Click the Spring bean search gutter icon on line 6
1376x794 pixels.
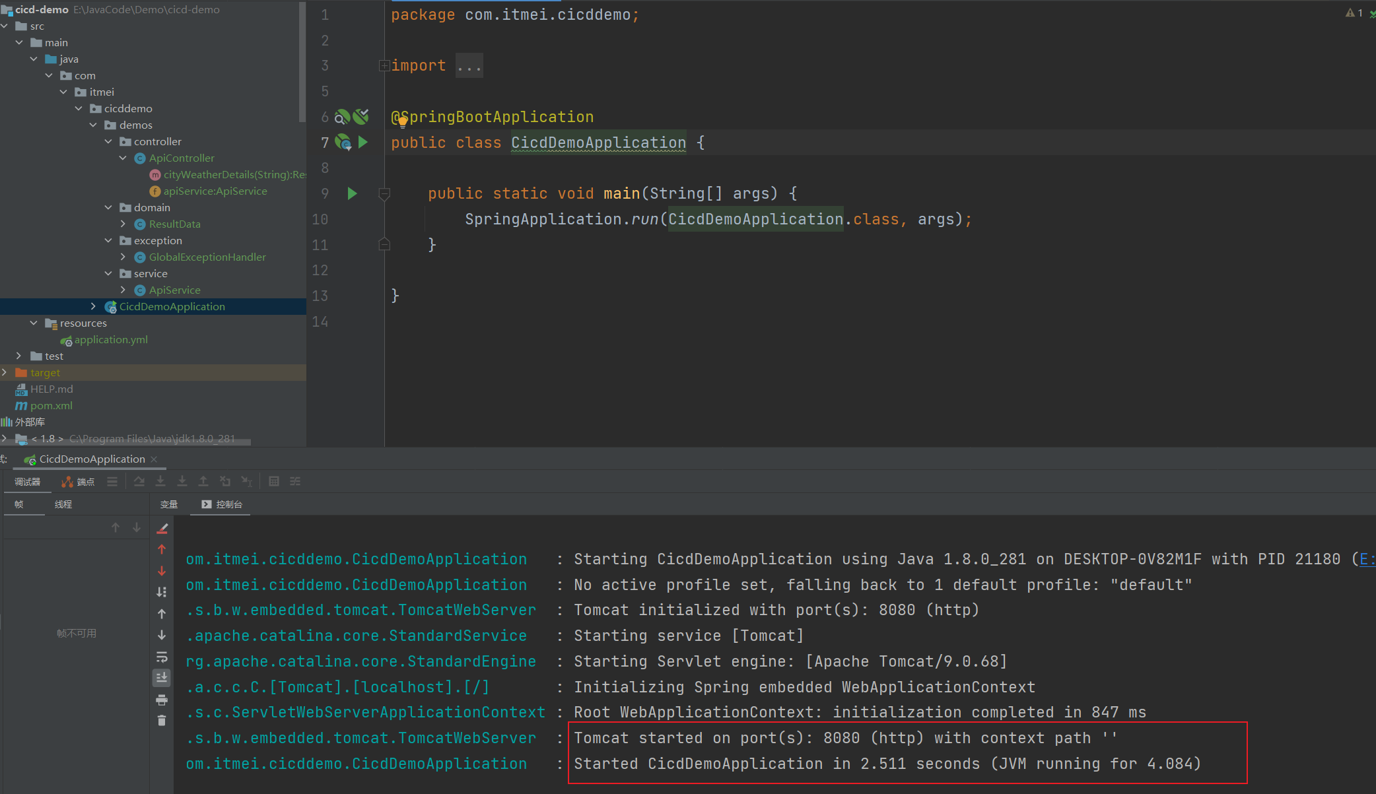click(342, 117)
